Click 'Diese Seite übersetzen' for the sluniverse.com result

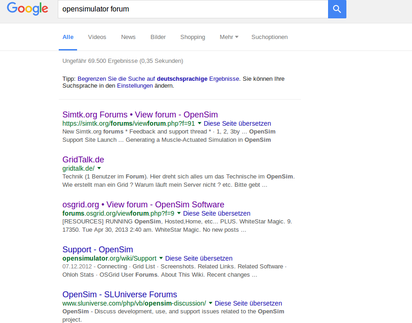[x=248, y=303]
